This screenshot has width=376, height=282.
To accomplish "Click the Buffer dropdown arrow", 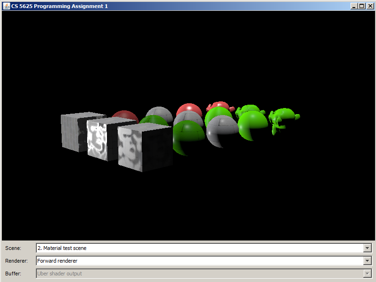I will pos(368,274).
